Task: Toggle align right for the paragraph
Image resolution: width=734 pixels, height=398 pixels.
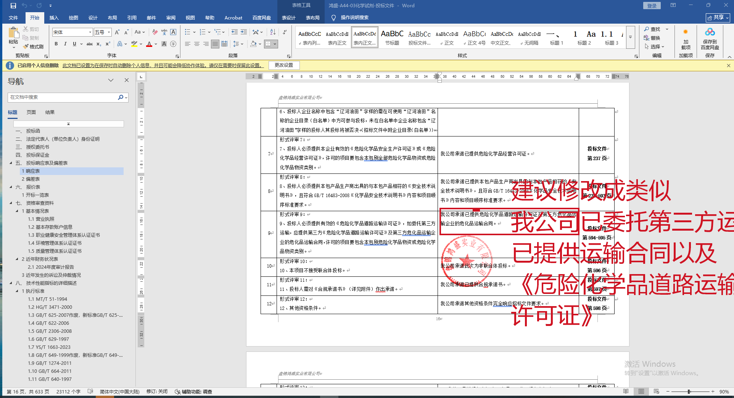Action: pyautogui.click(x=206, y=44)
